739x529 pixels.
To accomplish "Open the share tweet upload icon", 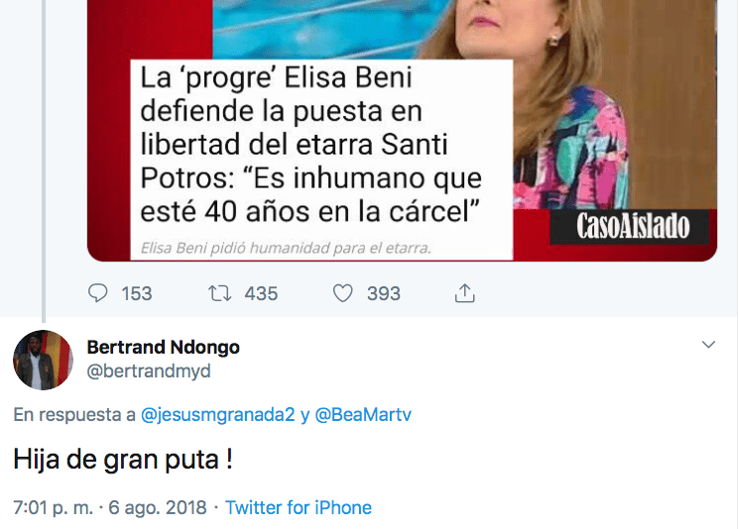I will pyautogui.click(x=464, y=293).
